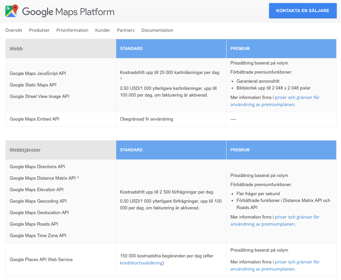Click Kostnadsfritt upp till 25 000 kartinläsningar text
The height and width of the screenshot is (280, 341).
170,72
